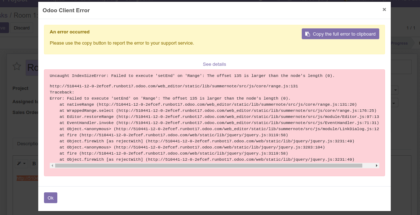
Task: Select the 'An error occurred' heading text
Action: [70, 32]
